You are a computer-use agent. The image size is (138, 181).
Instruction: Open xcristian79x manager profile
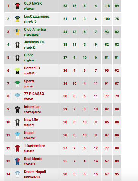click(32, 177)
